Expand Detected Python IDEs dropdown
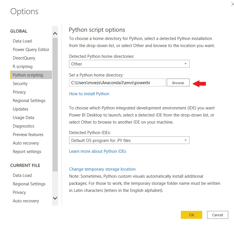 129,140
